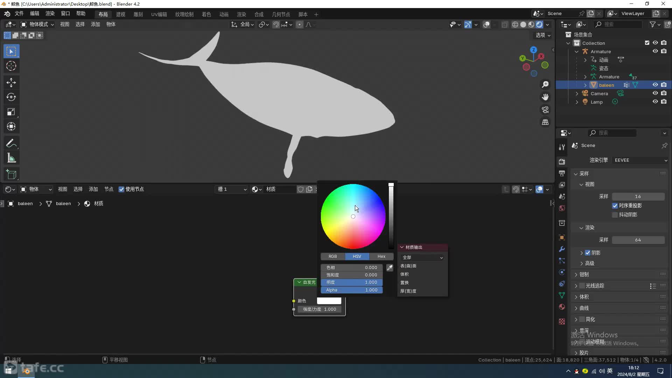The image size is (672, 378).
Task: Open the Material properties sphere tab
Action: (x=562, y=307)
